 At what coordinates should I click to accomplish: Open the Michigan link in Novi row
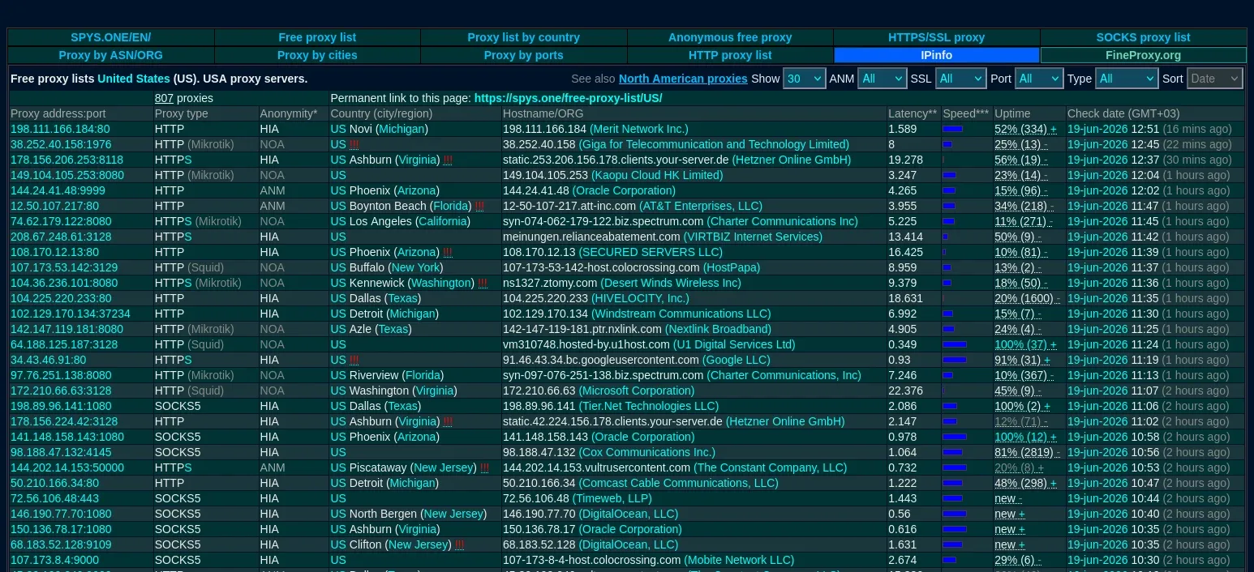(x=402, y=129)
